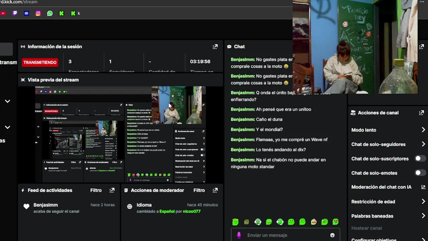Click BenjasImm name on 'Y el mundial?' message
The image size is (428, 241).
click(x=243, y=130)
